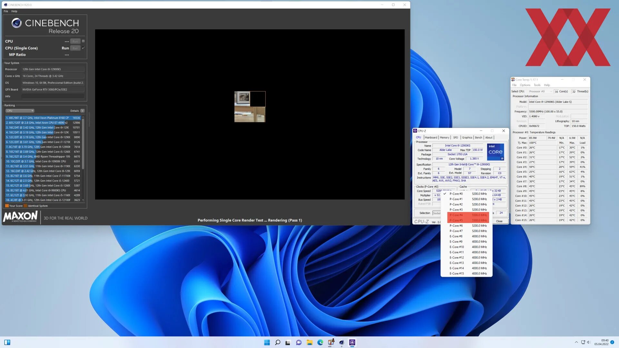Open CPU-Z from the taskbar
This screenshot has width=619, height=348.
pyautogui.click(x=352, y=343)
